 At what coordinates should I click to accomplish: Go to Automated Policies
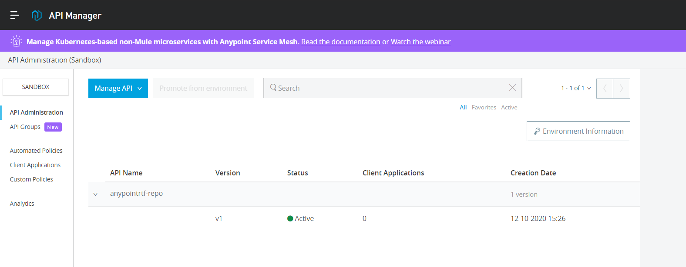coord(36,151)
